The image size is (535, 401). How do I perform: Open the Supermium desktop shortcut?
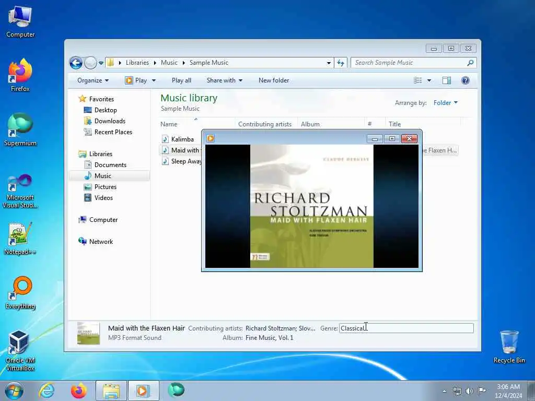pos(20,129)
